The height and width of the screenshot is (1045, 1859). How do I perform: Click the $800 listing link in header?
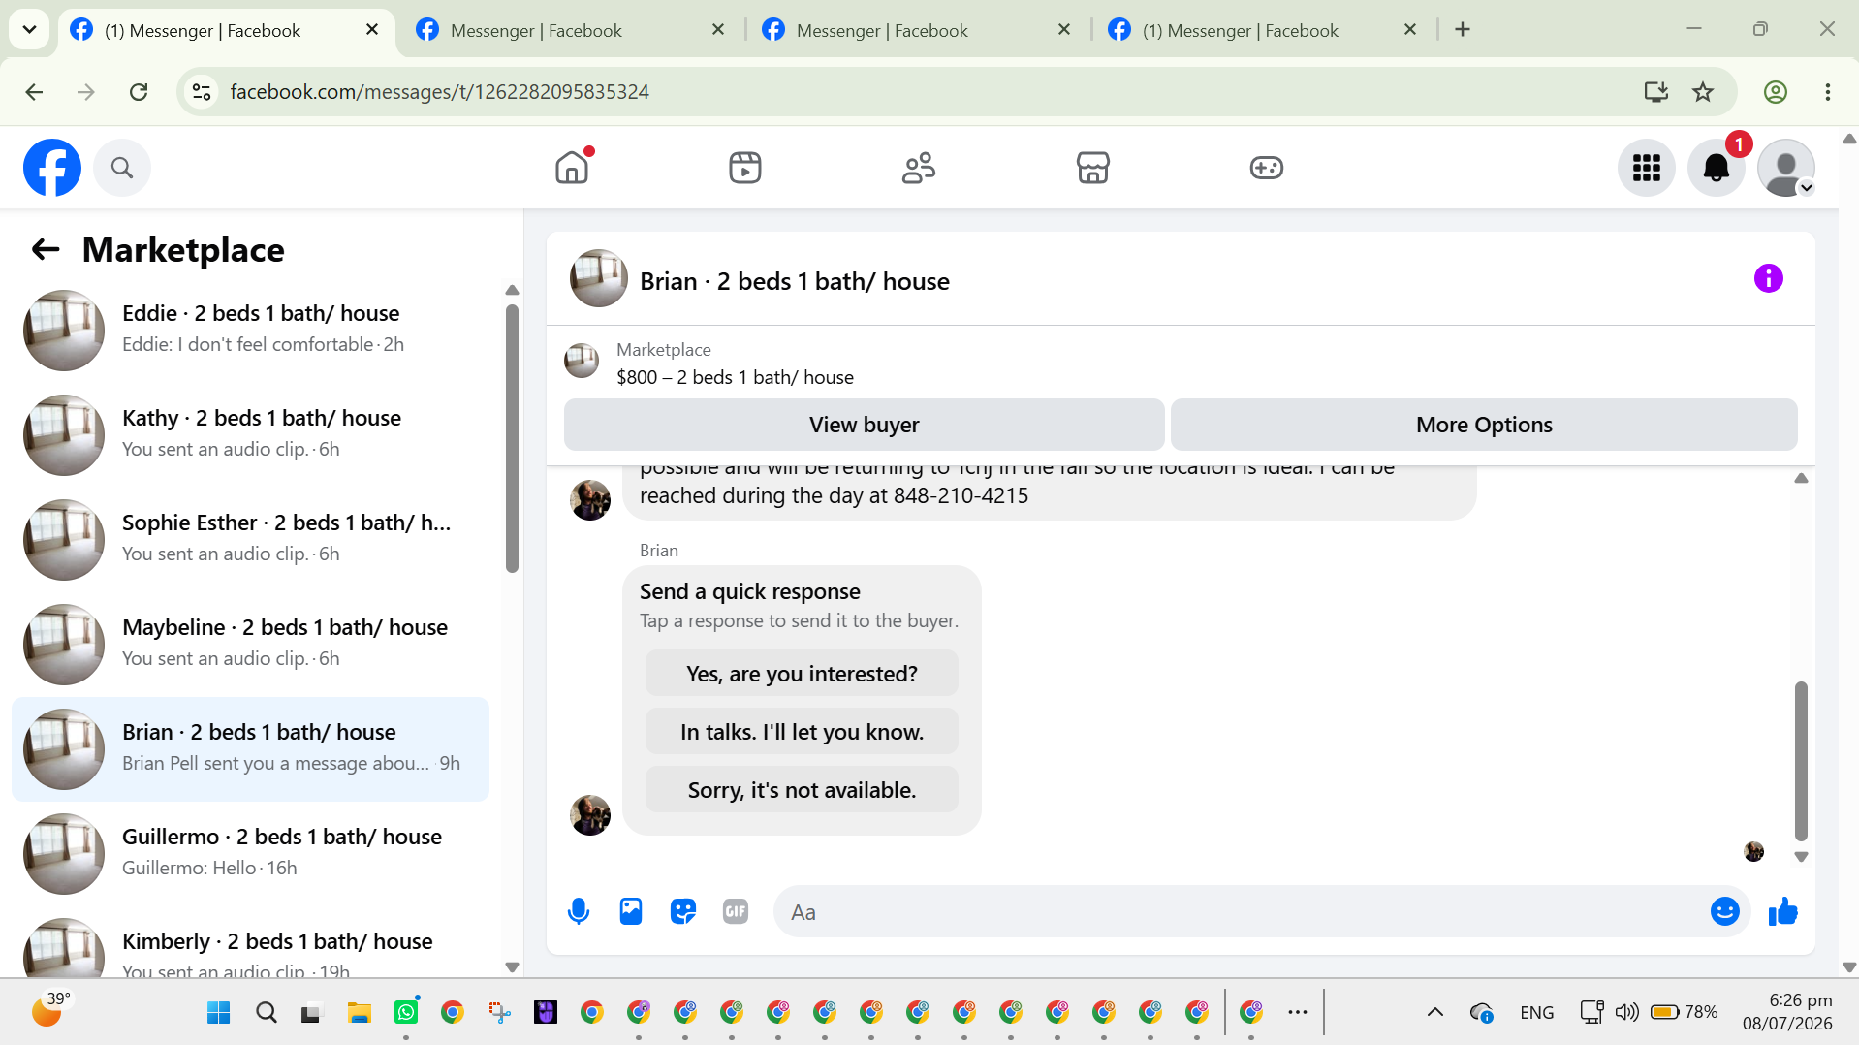(x=735, y=377)
